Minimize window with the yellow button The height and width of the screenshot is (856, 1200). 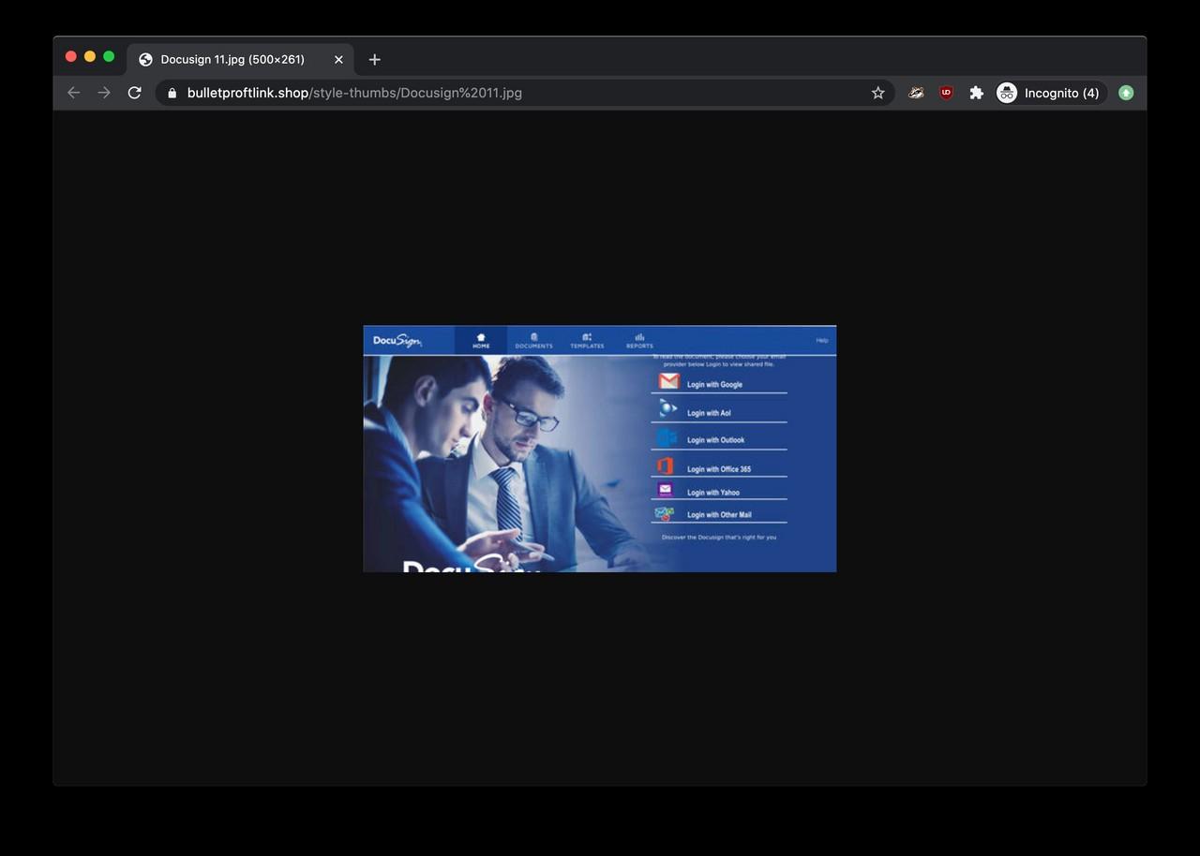90,56
